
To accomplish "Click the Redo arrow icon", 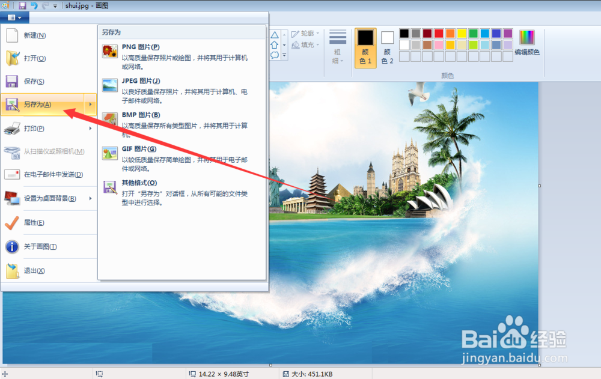I will [46, 5].
